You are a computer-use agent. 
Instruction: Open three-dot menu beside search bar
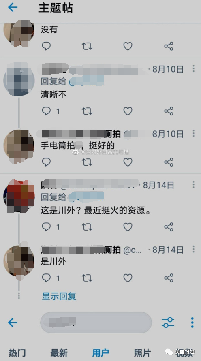192,323
